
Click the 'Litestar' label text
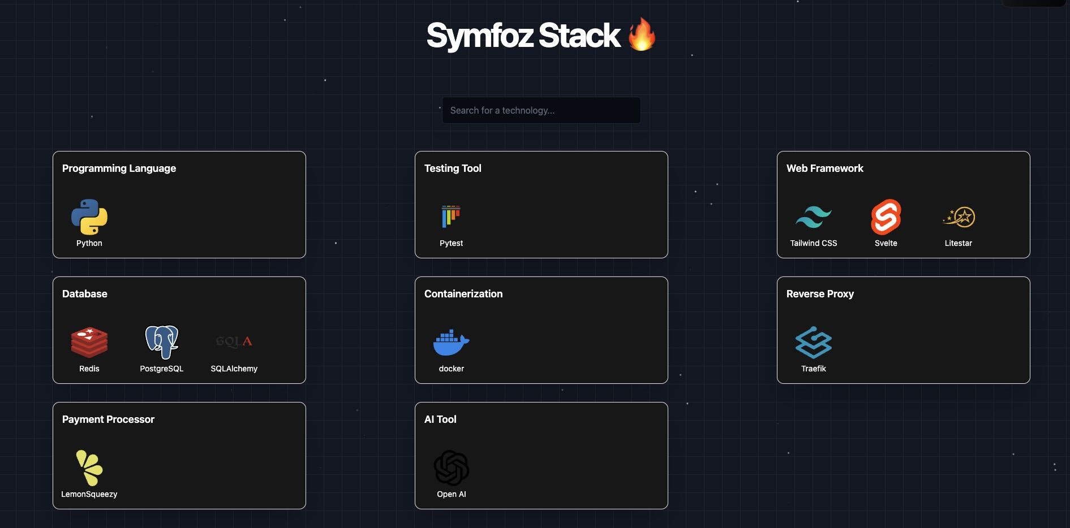[959, 243]
